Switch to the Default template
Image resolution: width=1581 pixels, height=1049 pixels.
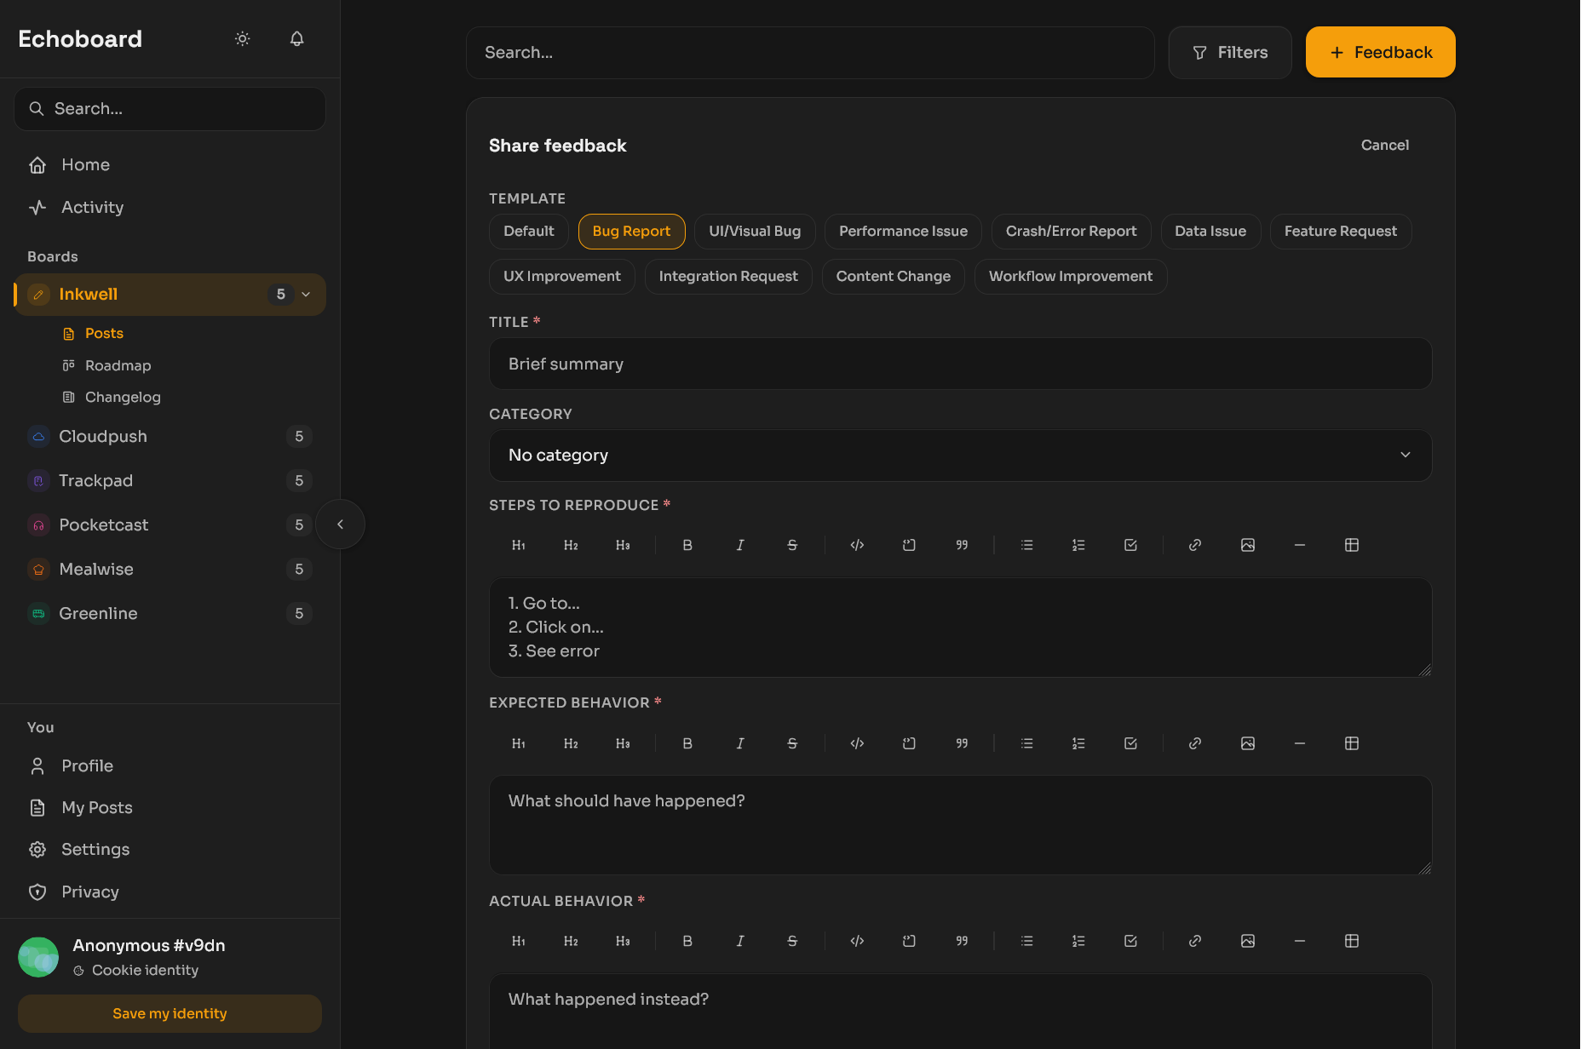[528, 232]
